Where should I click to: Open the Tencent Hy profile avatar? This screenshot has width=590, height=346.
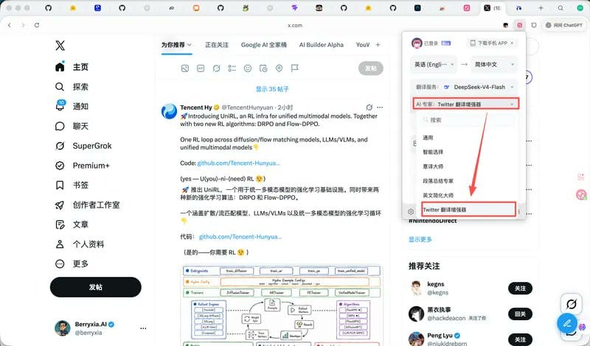pos(169,112)
